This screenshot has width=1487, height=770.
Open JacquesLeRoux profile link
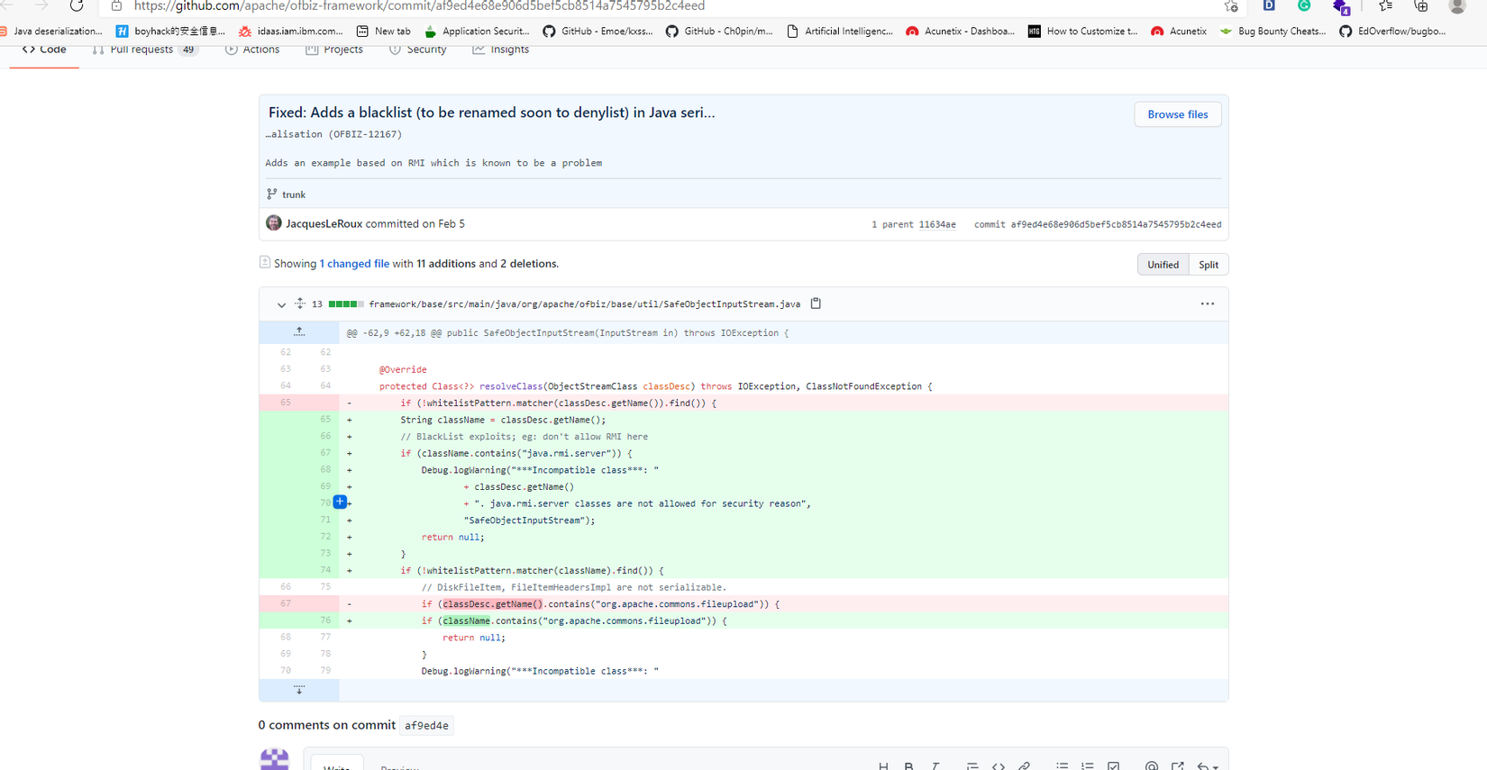click(324, 223)
